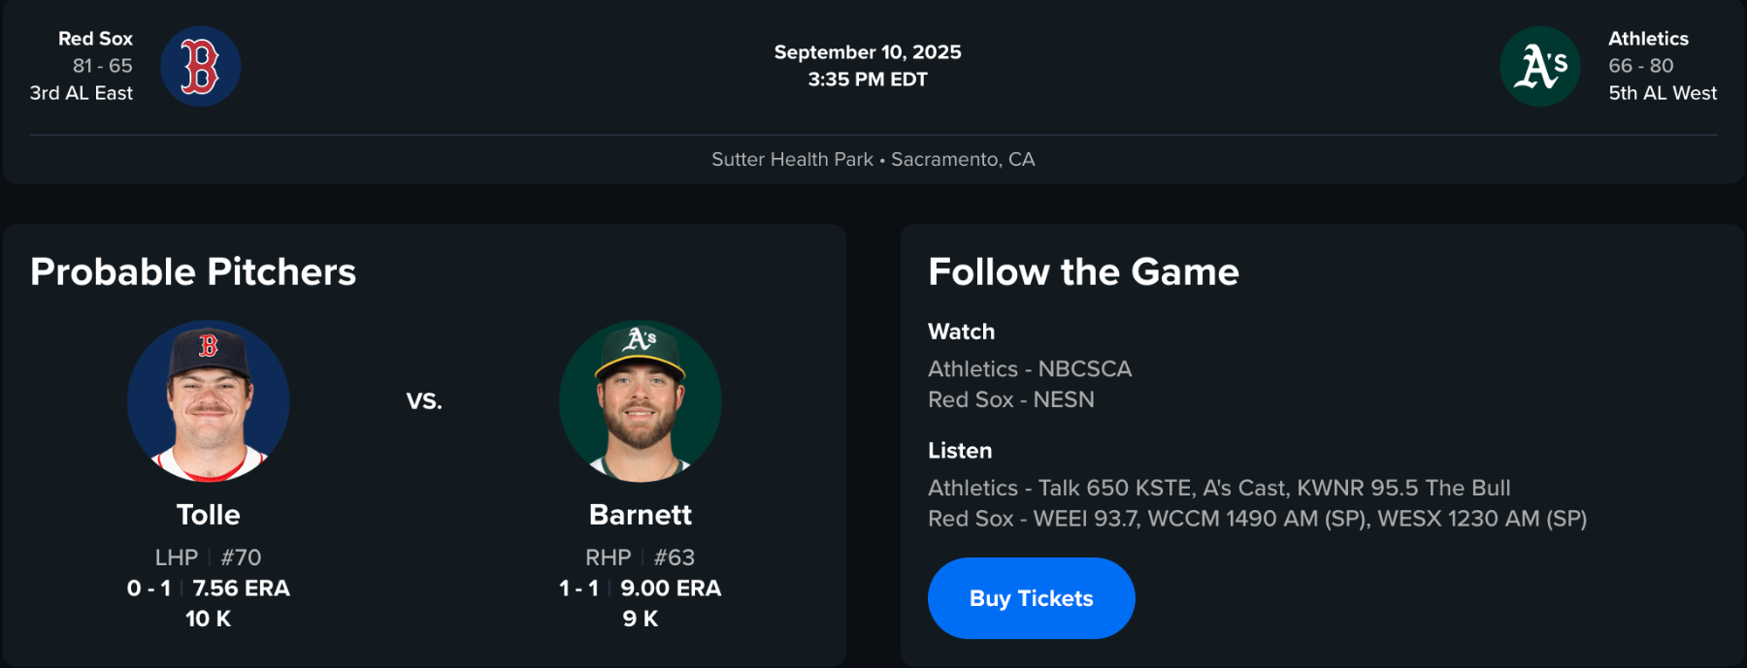Open Barnett's pitcher headshot photo
Screen dimensions: 1747x668
640,401
